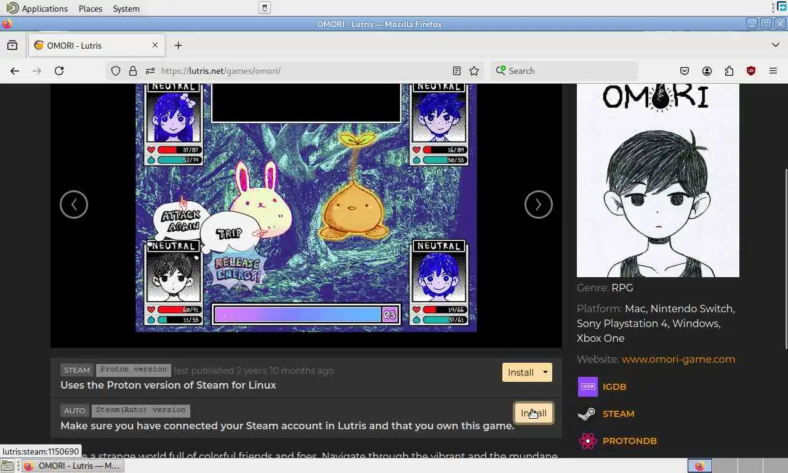The width and height of the screenshot is (788, 473).
Task: Open the PROTONDB link
Action: [x=630, y=441]
